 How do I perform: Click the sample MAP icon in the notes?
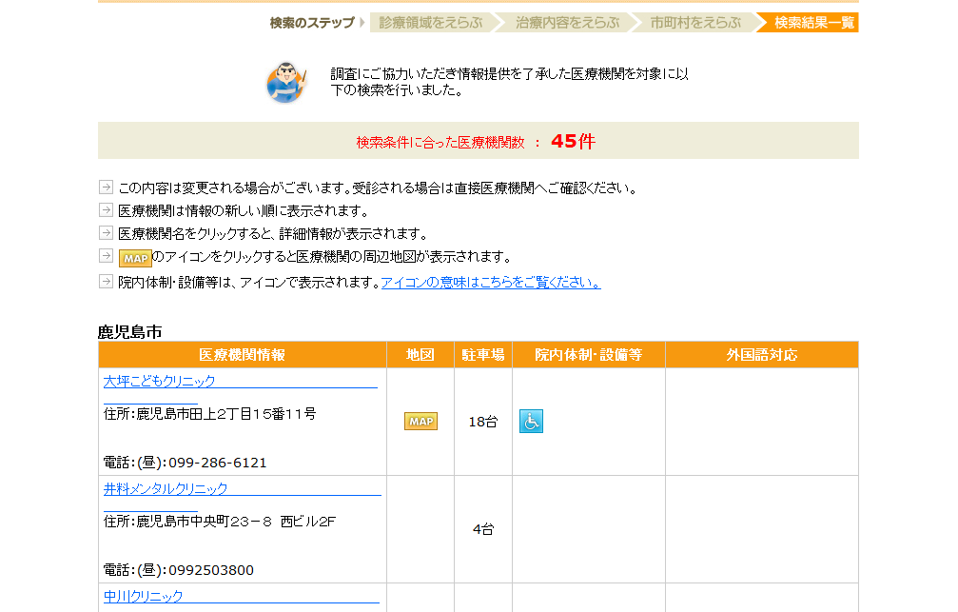135,259
